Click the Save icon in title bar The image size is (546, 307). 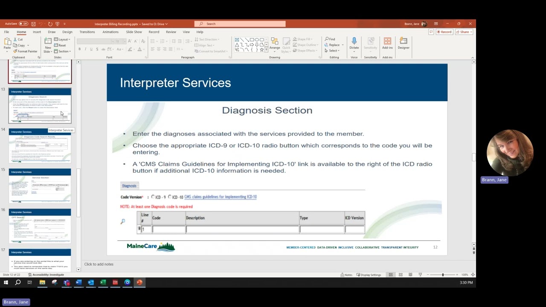tap(33, 24)
